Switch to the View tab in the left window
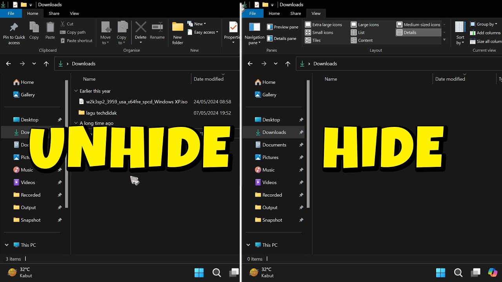Screen dimensions: 502x282 pos(75,13)
